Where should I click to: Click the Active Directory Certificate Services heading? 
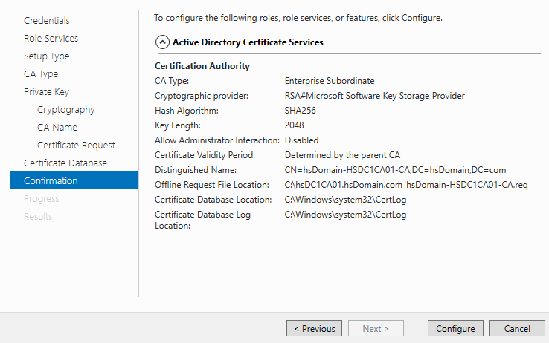(248, 42)
